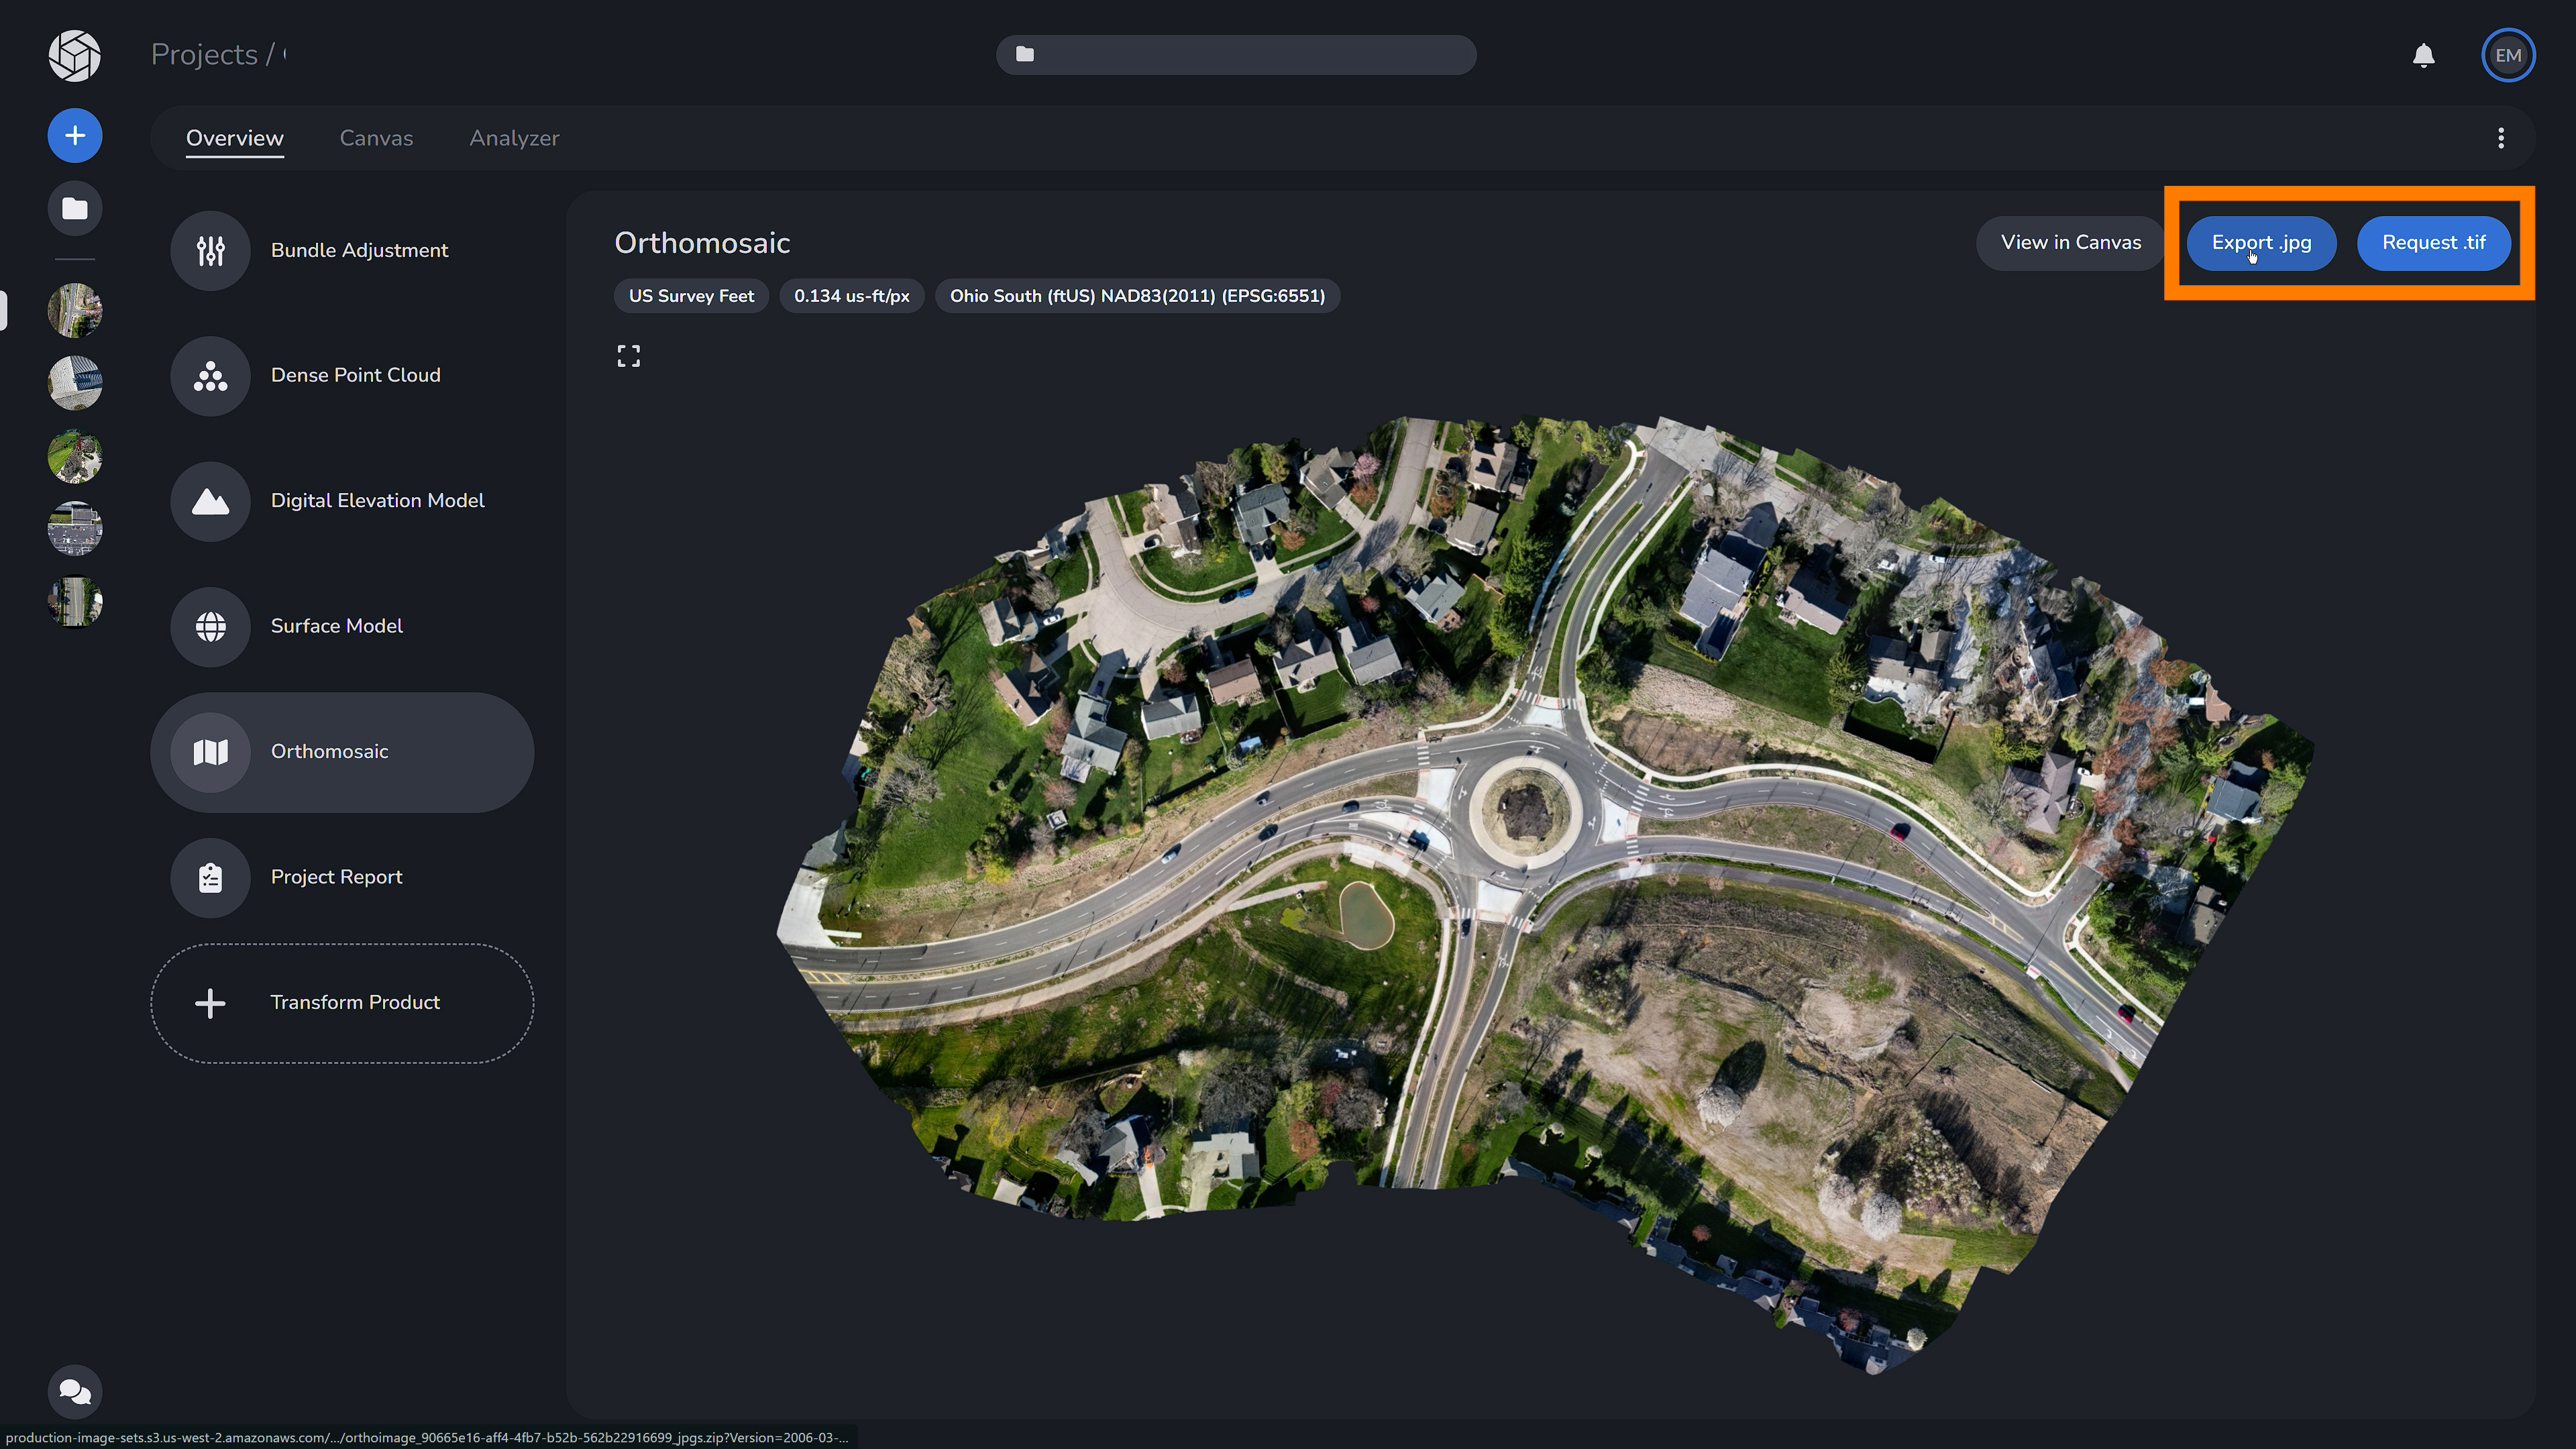This screenshot has height=1449, width=2576.
Task: Switch to the Analyzer tab
Action: pyautogui.click(x=514, y=138)
